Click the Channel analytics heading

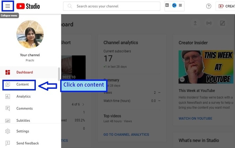(x=121, y=42)
